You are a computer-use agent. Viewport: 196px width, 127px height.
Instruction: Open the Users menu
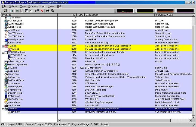(51, 6)
